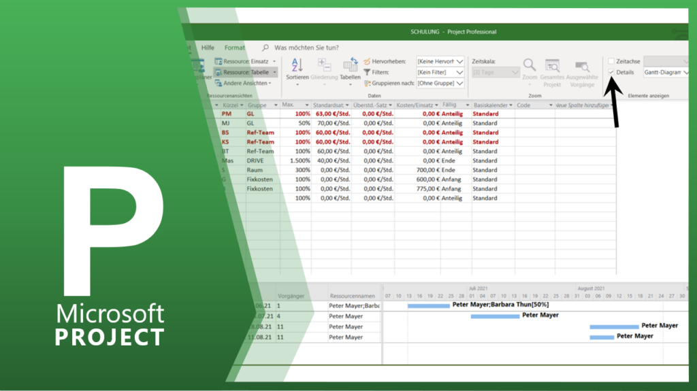
Task: Expand the Kosten/Einsatz column filter arrow
Action: (x=436, y=105)
